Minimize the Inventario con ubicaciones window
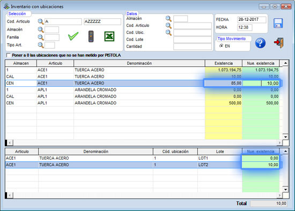 (x=264, y=6)
